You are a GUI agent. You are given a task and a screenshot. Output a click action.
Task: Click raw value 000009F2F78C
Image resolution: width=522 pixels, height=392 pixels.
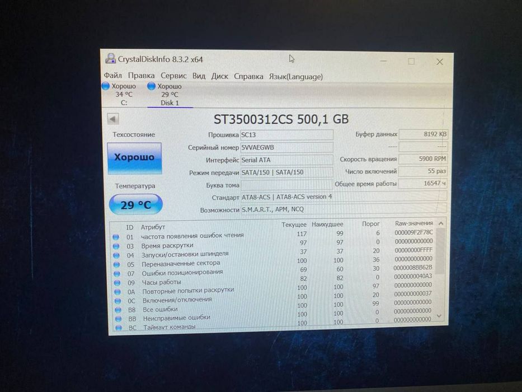[414, 232]
